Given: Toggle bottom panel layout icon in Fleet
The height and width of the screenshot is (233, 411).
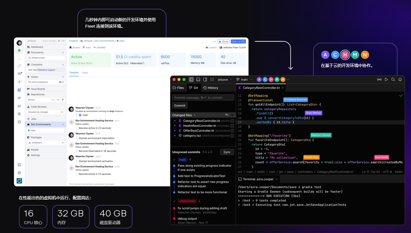Looking at the screenshot, I should coord(198,79).
